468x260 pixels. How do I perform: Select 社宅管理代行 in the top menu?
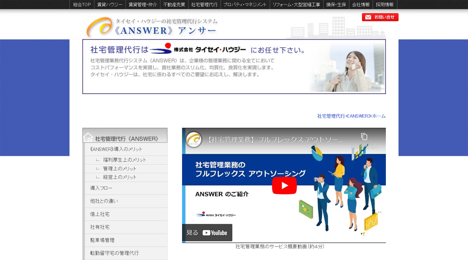click(204, 5)
